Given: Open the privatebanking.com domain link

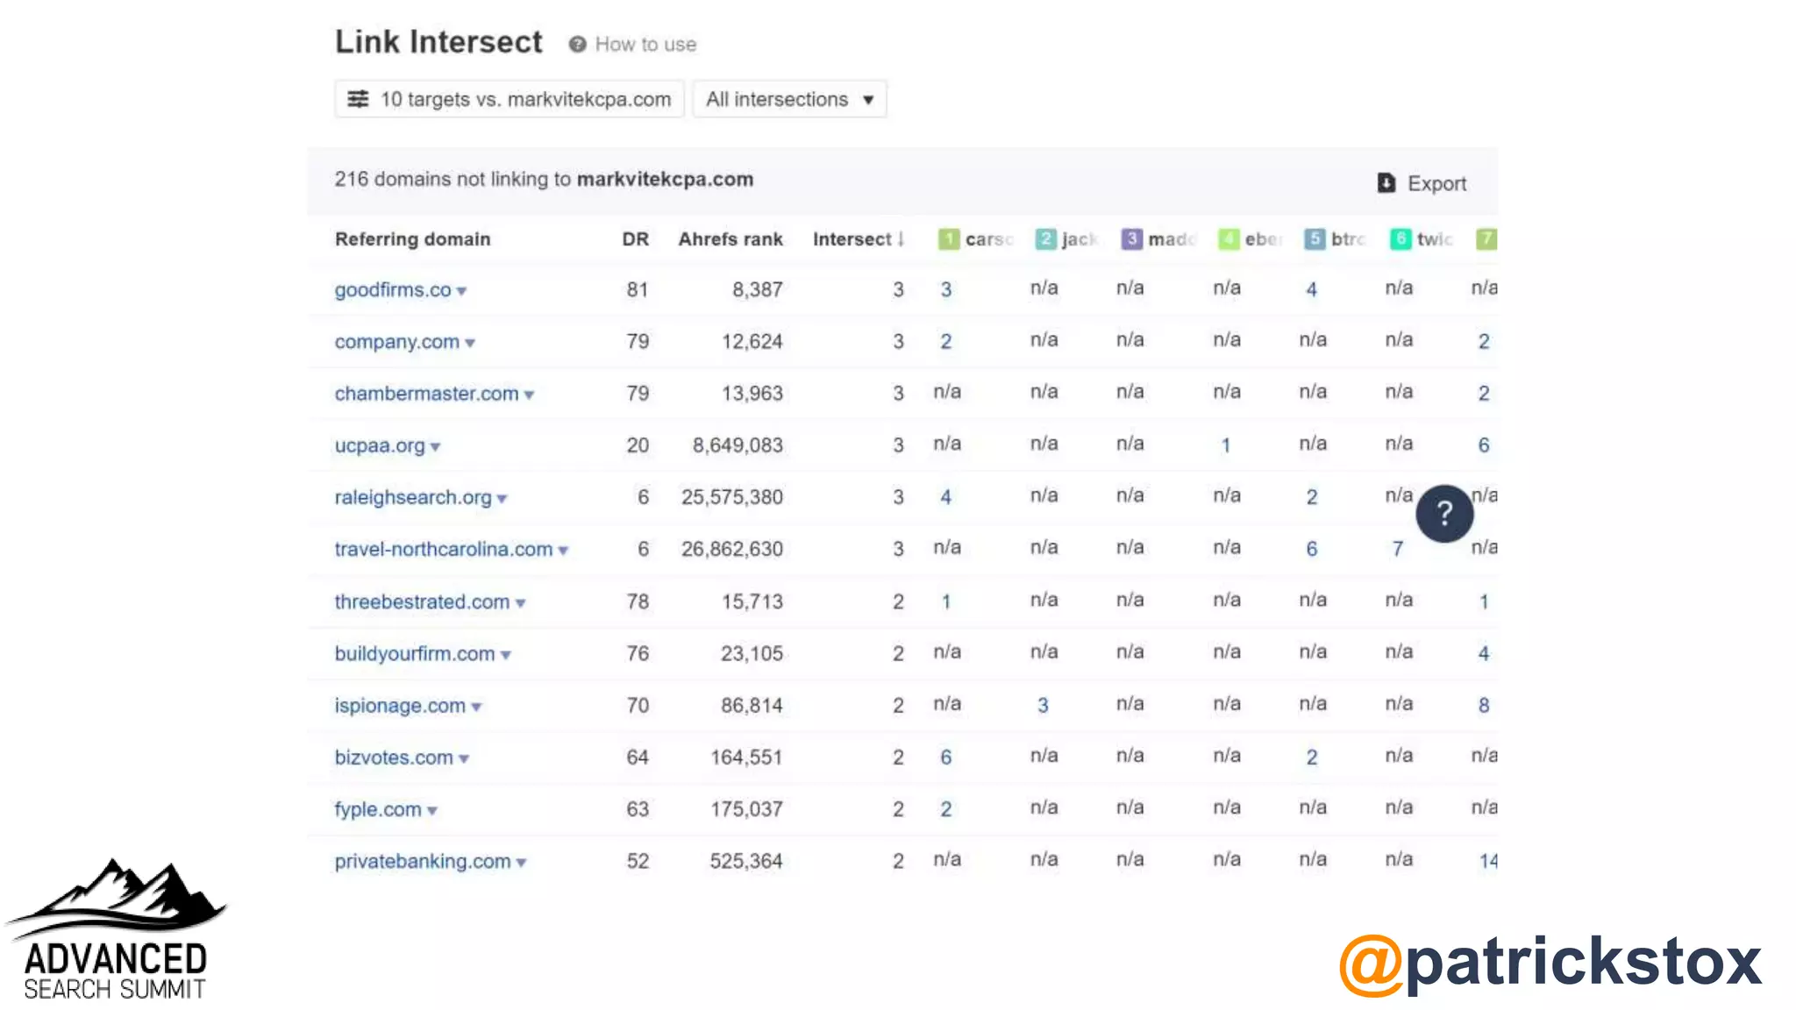Looking at the screenshot, I should (x=422, y=861).
